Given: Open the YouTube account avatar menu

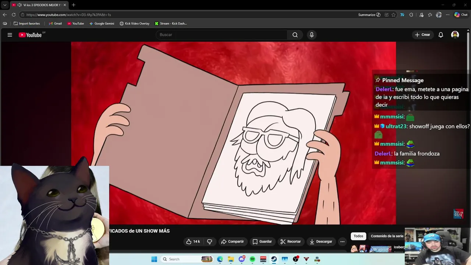Looking at the screenshot, I should tap(455, 35).
